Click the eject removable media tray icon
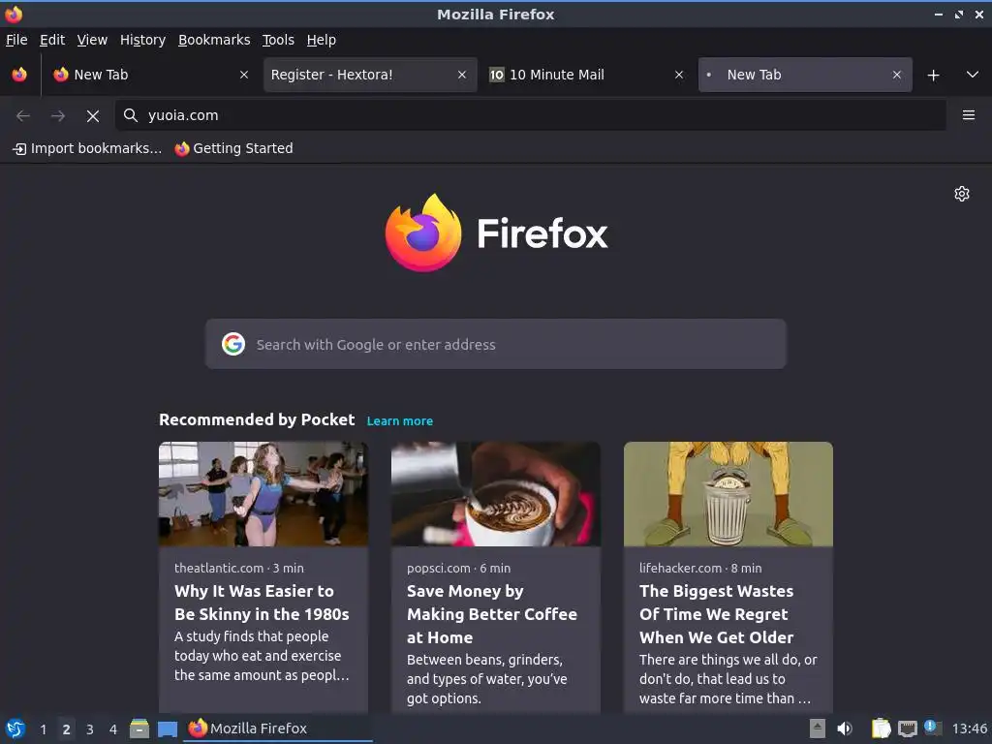This screenshot has height=744, width=992. click(818, 728)
